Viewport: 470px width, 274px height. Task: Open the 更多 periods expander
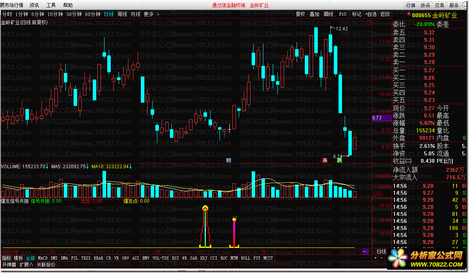pyautogui.click(x=149, y=14)
